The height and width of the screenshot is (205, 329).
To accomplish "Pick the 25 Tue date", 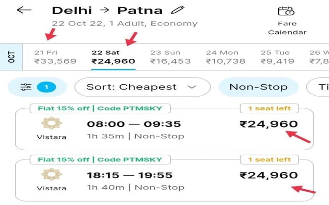I will pos(277,57).
